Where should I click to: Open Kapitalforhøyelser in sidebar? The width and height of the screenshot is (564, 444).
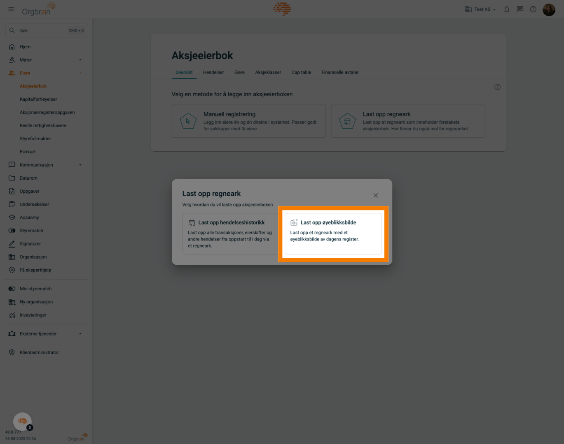pos(38,99)
